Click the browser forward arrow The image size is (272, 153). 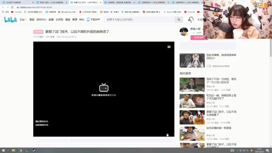tap(8, 7)
